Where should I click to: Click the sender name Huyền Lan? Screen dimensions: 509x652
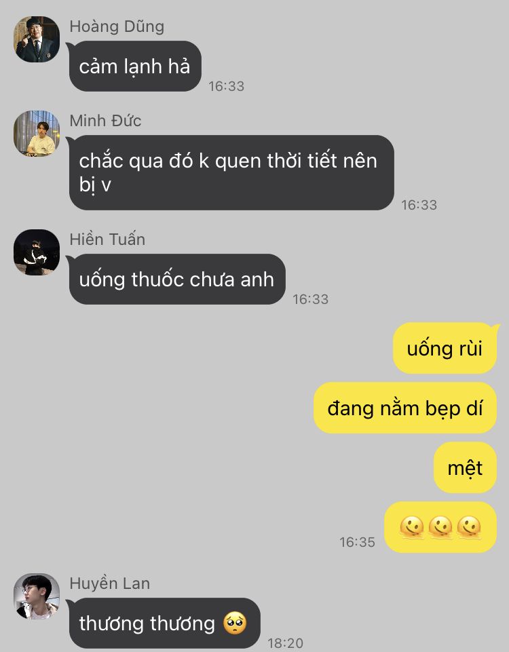tap(110, 583)
